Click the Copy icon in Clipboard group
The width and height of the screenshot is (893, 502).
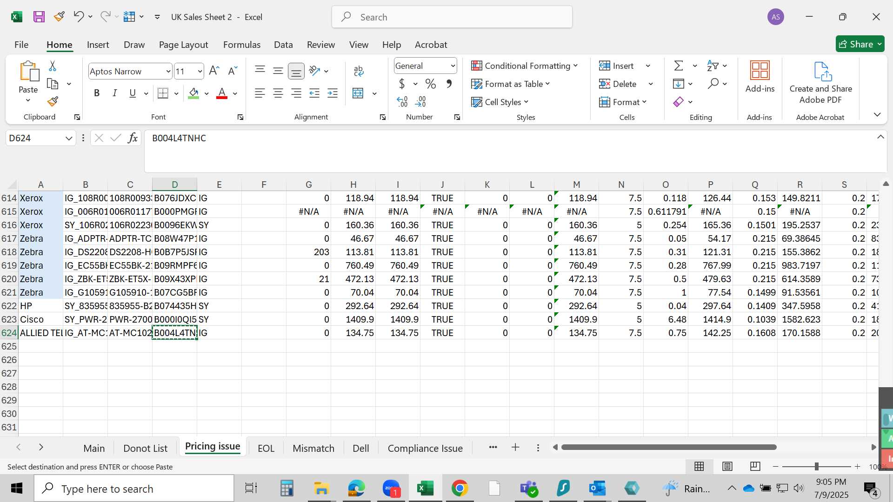[53, 84]
